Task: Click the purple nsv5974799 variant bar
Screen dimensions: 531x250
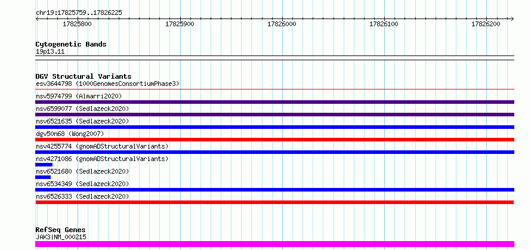Action: click(x=275, y=102)
